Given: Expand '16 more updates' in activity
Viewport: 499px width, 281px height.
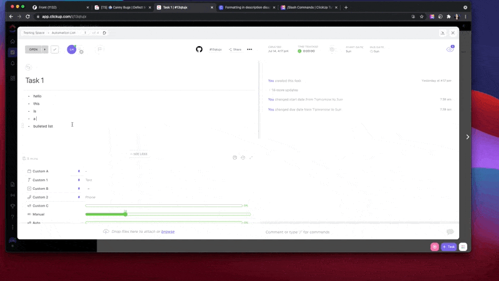Looking at the screenshot, I should pos(285,90).
